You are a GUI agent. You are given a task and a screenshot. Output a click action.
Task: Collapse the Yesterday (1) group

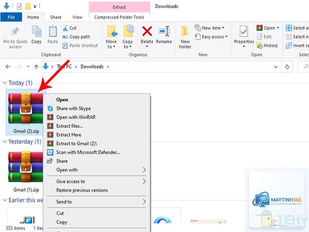(x=5, y=141)
